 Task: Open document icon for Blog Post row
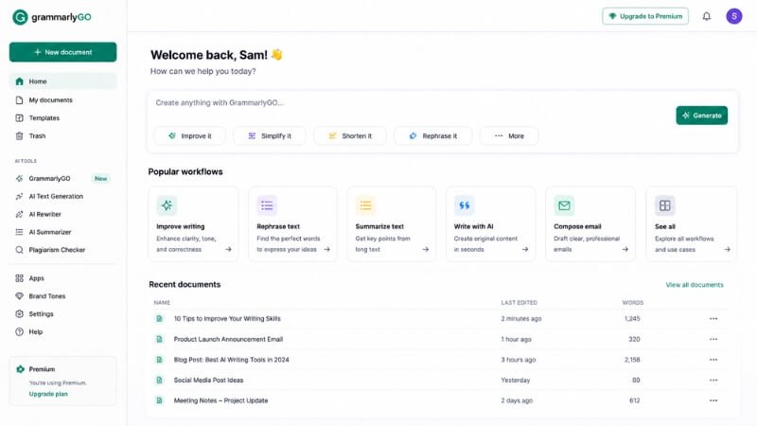tap(159, 360)
